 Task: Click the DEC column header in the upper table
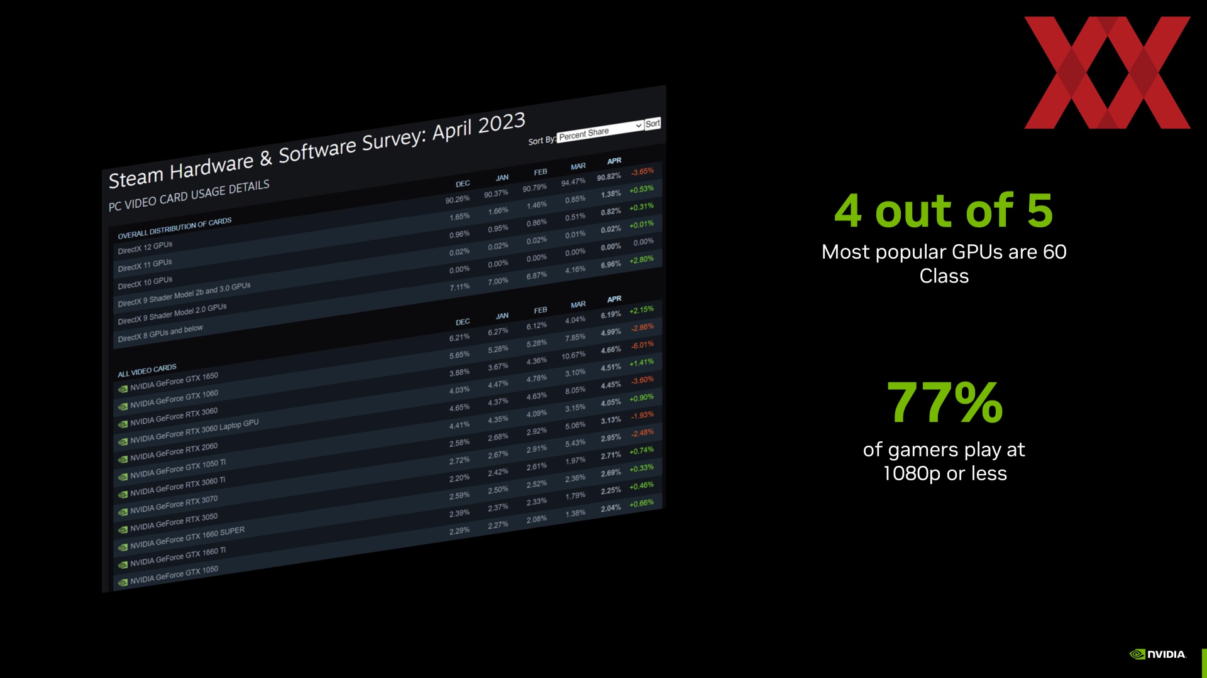pos(463,184)
